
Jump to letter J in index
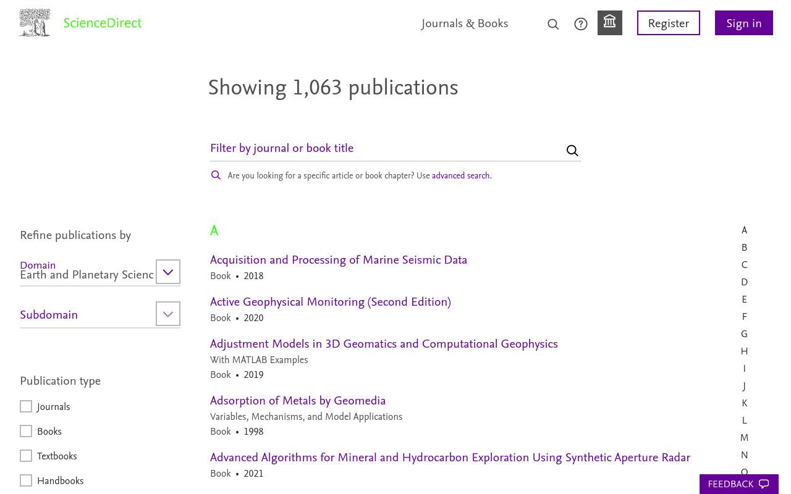(744, 386)
